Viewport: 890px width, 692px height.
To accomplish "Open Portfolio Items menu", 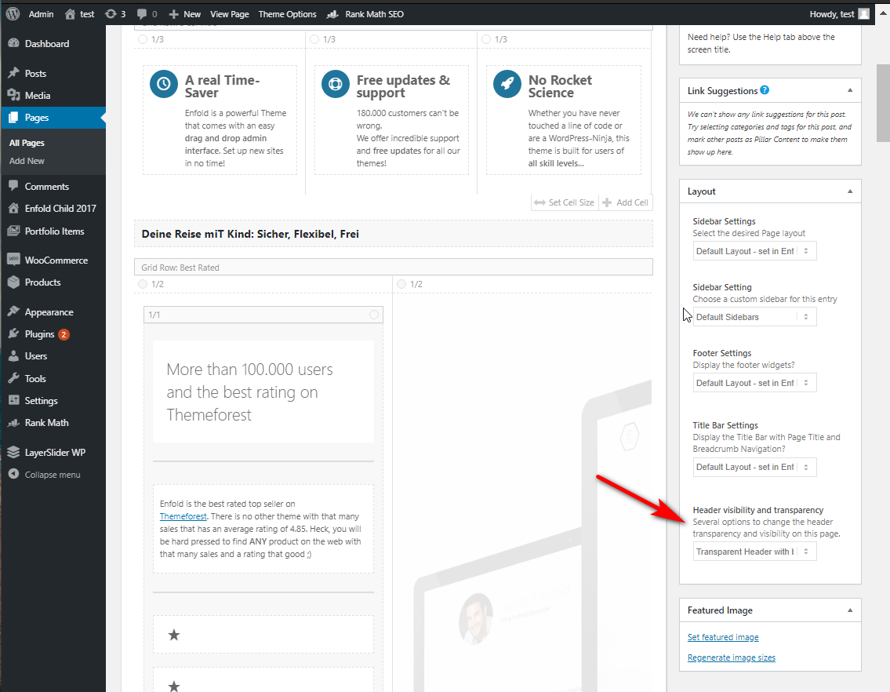I will click(x=53, y=231).
